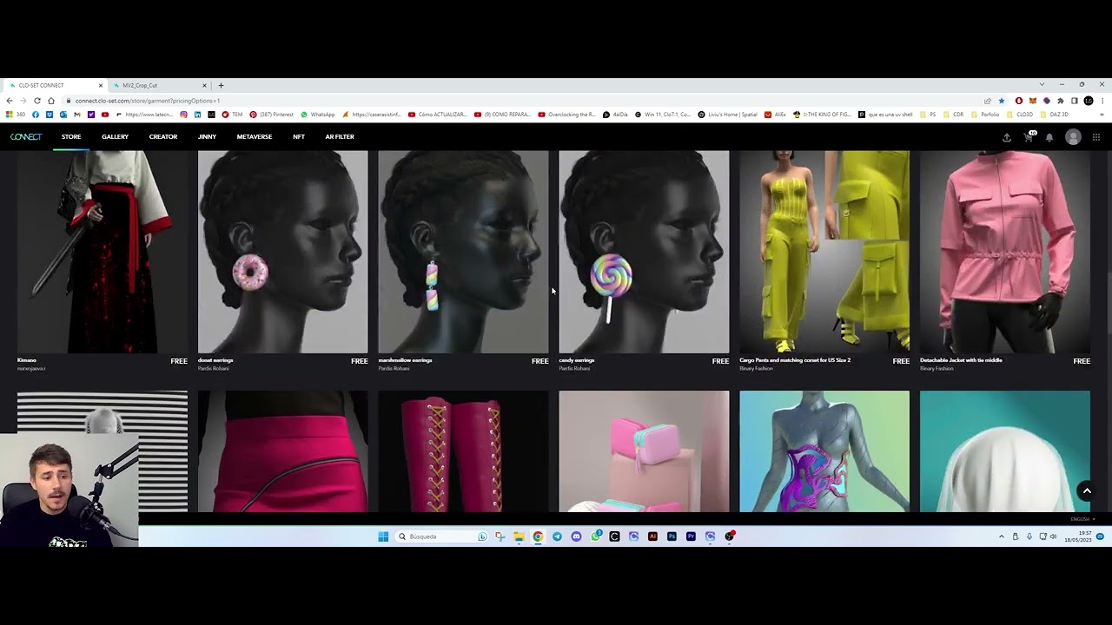Expand the bookmarks overflow chevron
This screenshot has width=1112, height=625.
(1102, 115)
